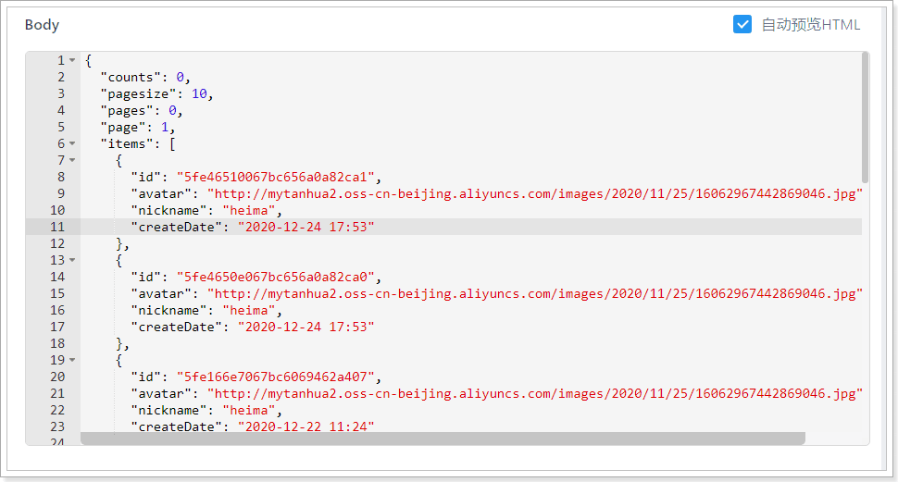Collapse the root object at line 1

pyautogui.click(x=72, y=61)
